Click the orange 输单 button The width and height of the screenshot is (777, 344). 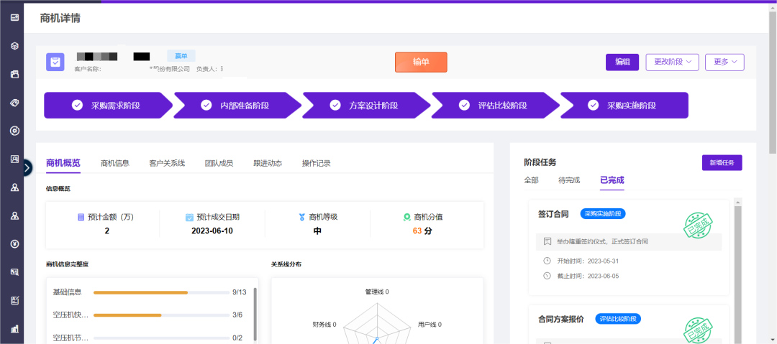point(421,62)
